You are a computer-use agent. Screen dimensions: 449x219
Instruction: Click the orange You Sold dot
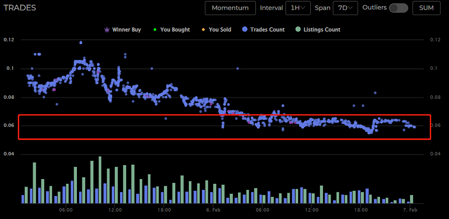pos(203,30)
